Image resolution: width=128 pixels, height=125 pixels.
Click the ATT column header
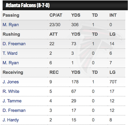tap(53, 34)
